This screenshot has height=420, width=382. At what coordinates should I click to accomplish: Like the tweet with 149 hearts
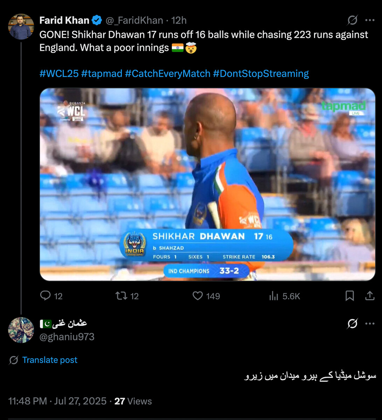(x=198, y=296)
